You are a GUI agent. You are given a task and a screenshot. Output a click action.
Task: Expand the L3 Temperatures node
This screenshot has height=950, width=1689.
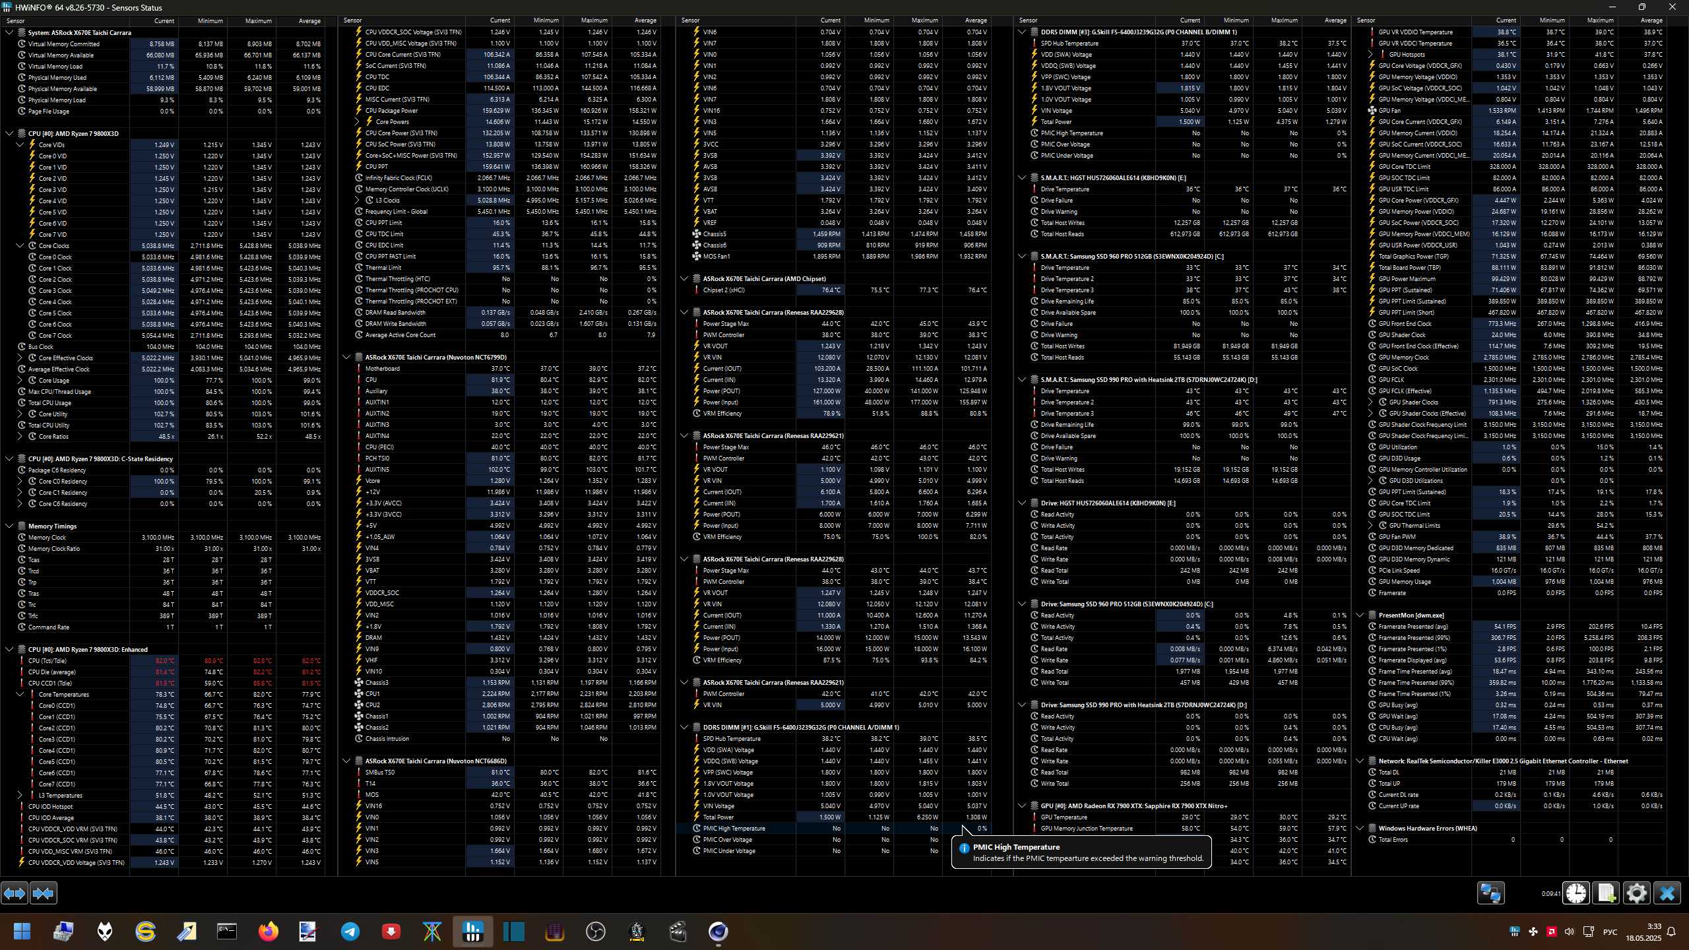tap(20, 795)
